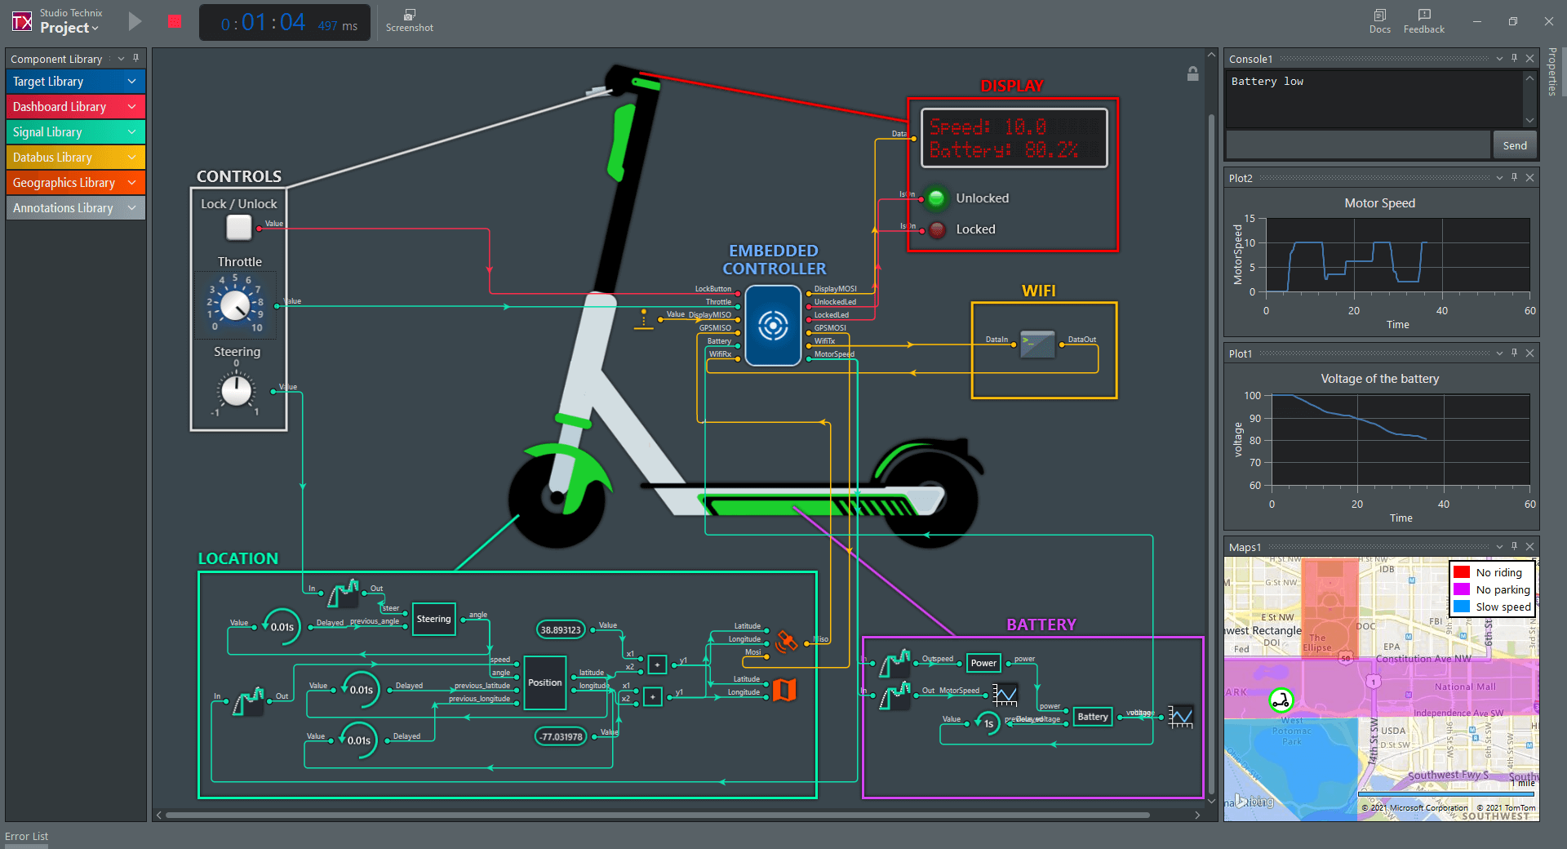Click the Unlocked green LED
The height and width of the screenshot is (849, 1567).
936,198
